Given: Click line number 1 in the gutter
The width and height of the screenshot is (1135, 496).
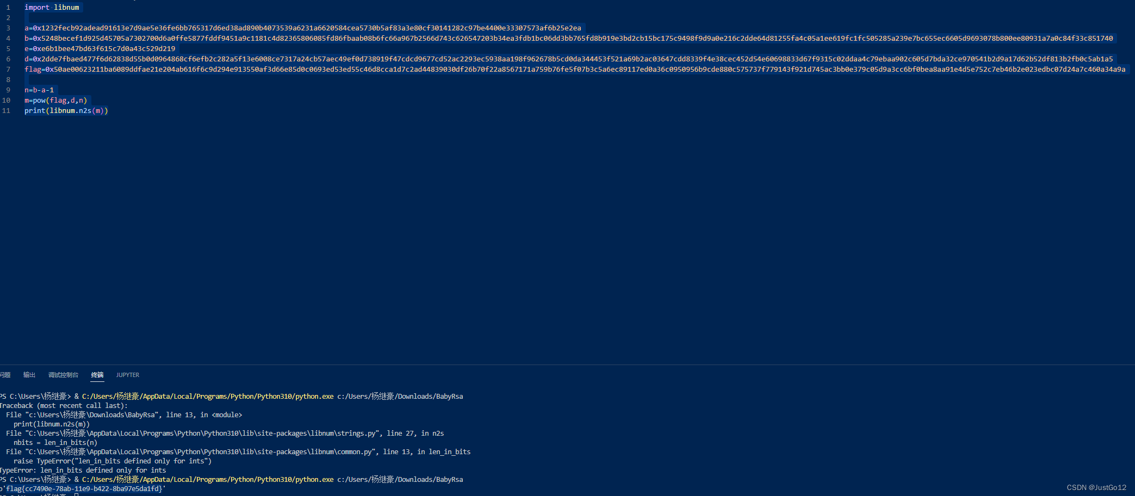Looking at the screenshot, I should (8, 7).
